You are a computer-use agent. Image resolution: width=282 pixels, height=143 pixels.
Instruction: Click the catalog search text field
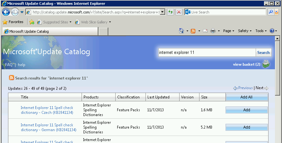coord(207,52)
